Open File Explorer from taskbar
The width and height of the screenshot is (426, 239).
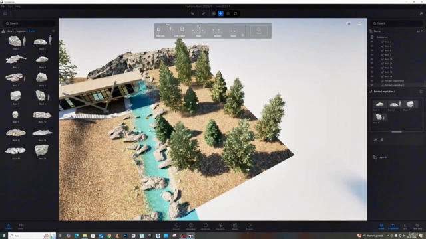[x=85, y=236]
